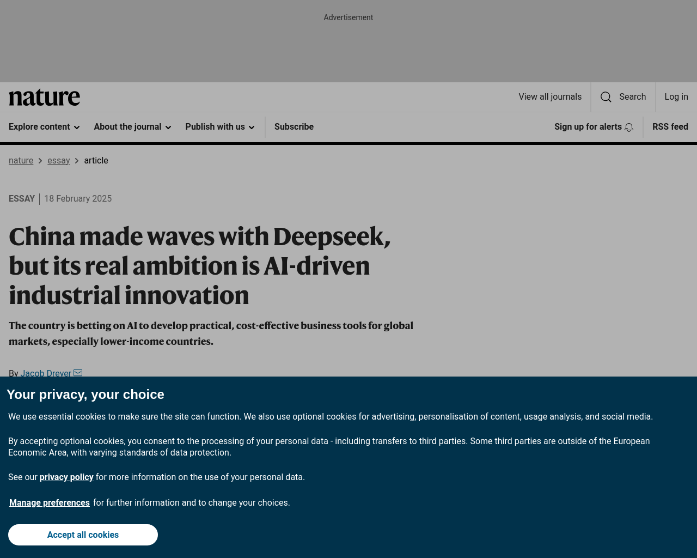The image size is (697, 558).
Task: Click the 'article' breadcrumb text
Action: 96,161
